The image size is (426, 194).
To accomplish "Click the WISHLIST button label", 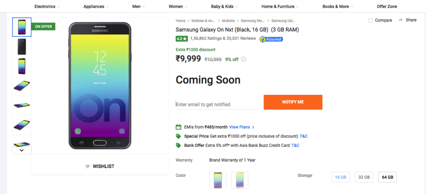I will tap(104, 166).
